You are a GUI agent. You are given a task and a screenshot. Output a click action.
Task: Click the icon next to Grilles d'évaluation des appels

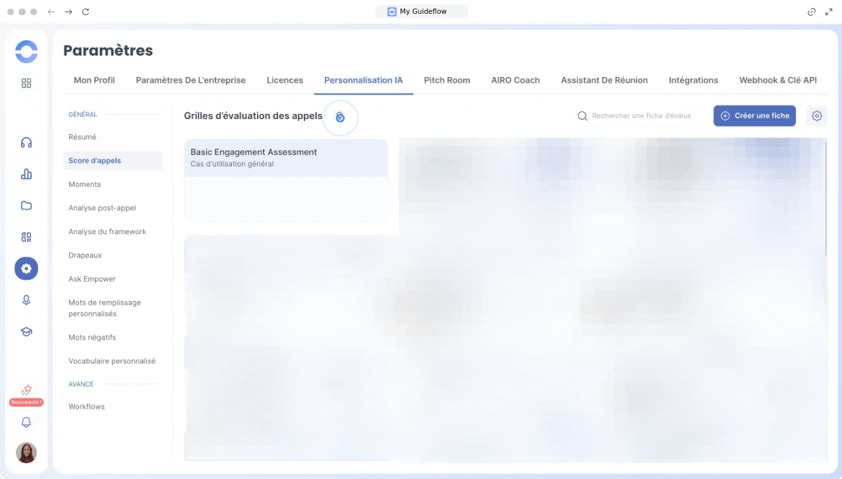(x=340, y=117)
